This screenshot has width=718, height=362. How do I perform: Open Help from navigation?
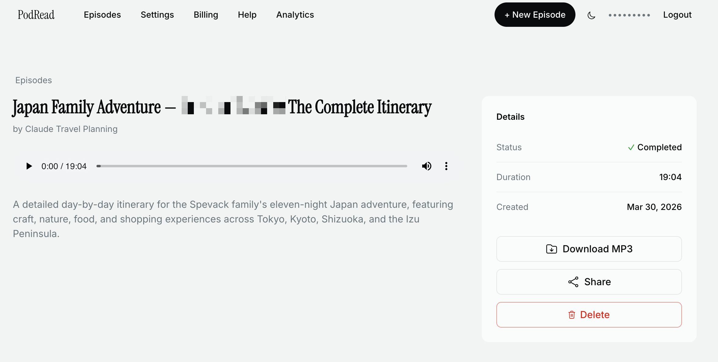(x=247, y=15)
